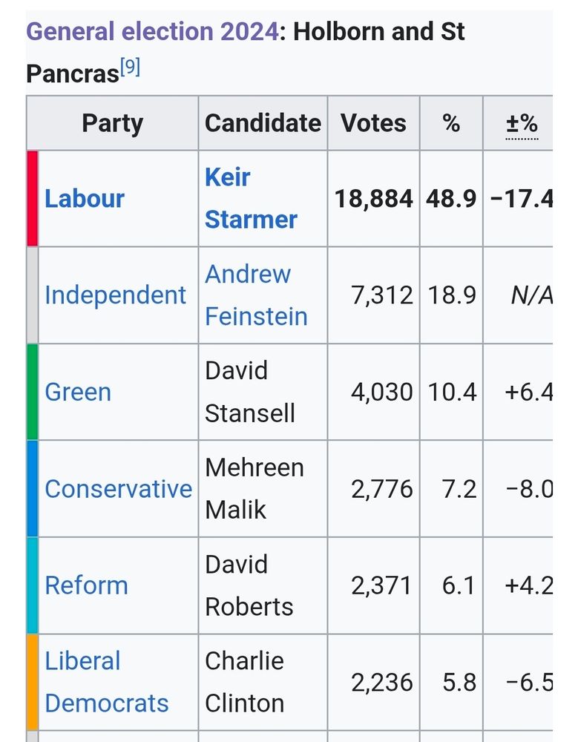Open the Conservative party link
Screen dimensions: 578x742
tap(118, 489)
